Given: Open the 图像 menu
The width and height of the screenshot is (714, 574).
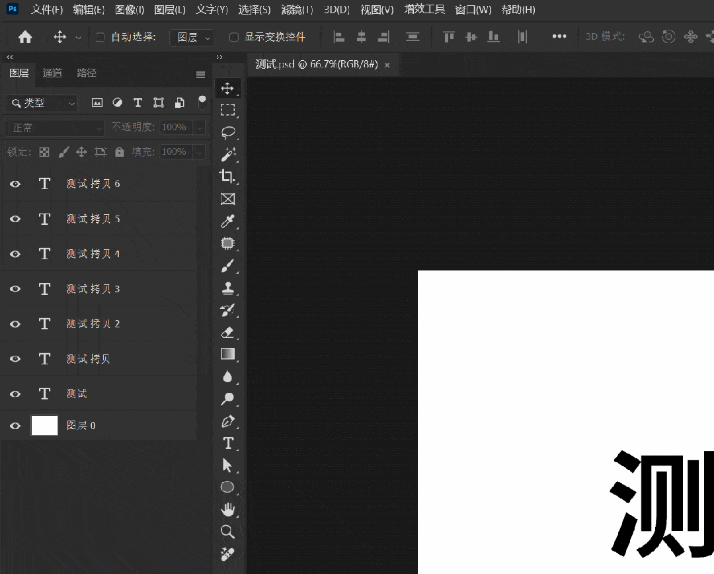Looking at the screenshot, I should coord(130,9).
